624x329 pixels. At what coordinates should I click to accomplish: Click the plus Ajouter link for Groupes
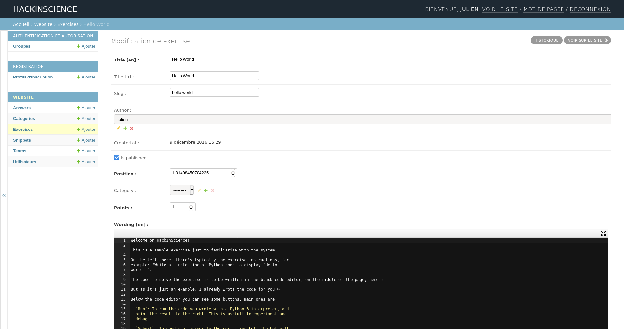pos(86,46)
